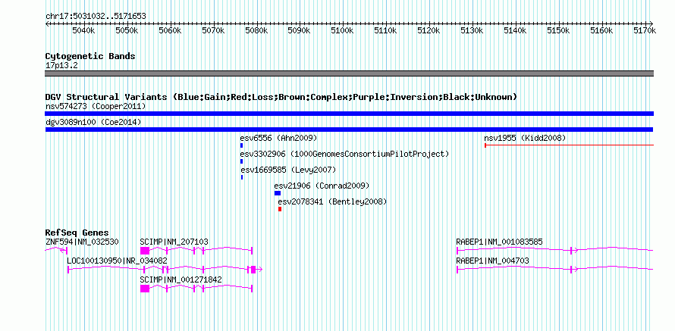Select the RABEP1|NM_004703 gene label
675x331 pixels.
coord(492,261)
